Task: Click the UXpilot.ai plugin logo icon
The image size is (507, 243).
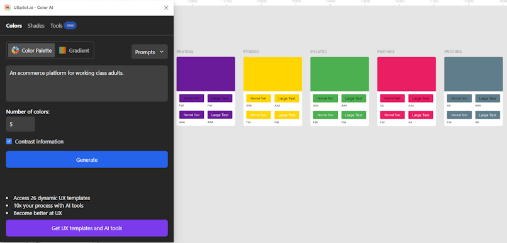Action: pos(8,8)
